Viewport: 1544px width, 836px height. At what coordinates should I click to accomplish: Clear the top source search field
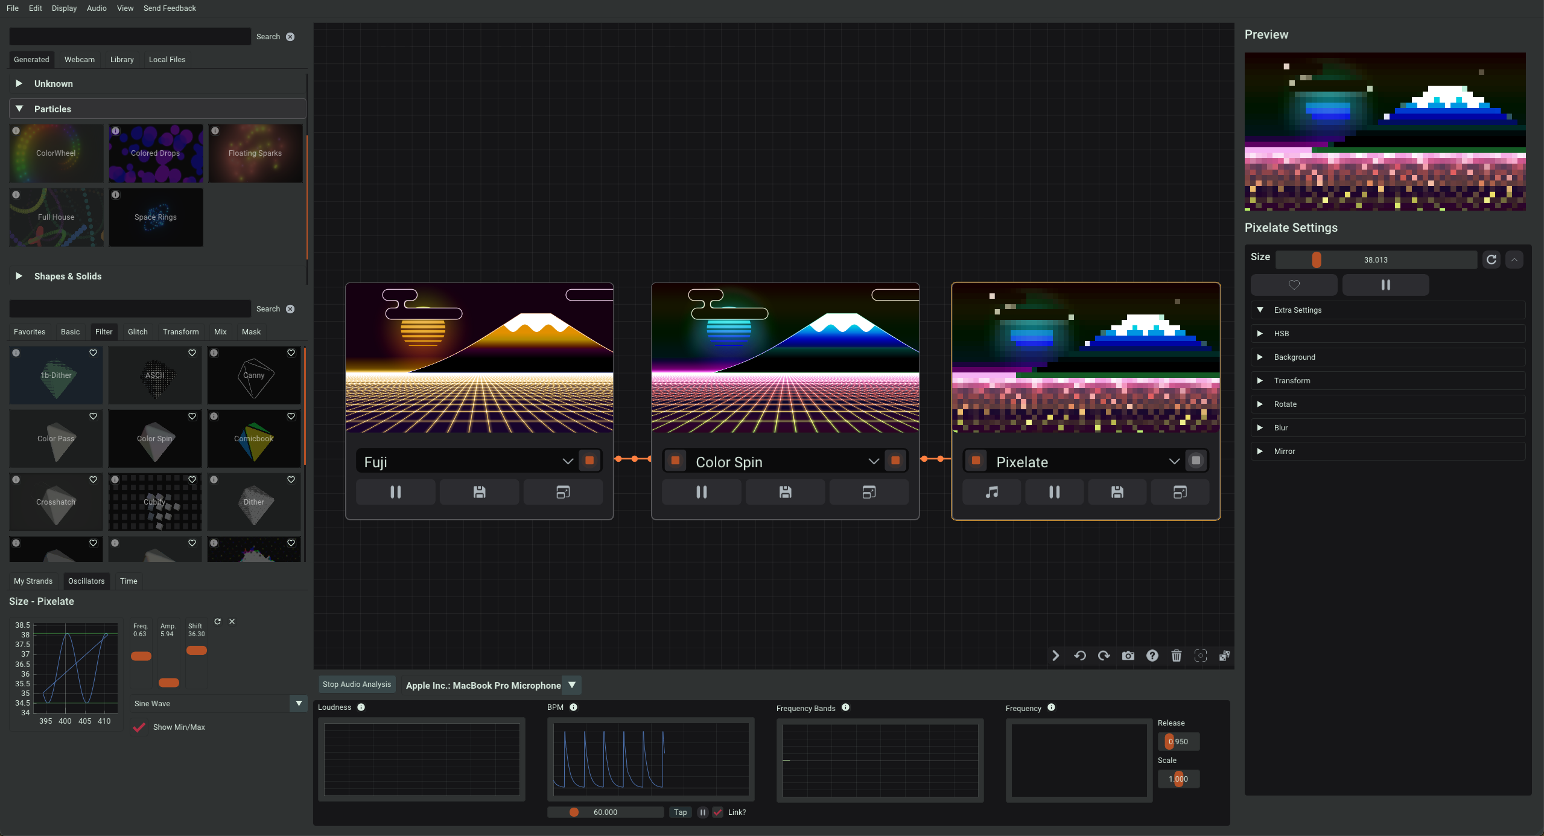(x=290, y=37)
